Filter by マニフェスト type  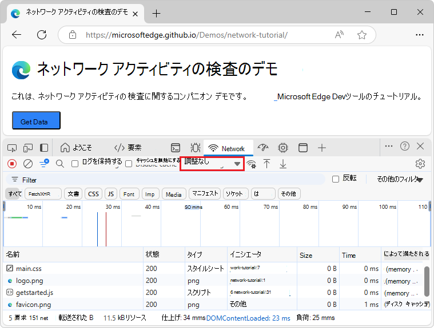[x=205, y=193]
